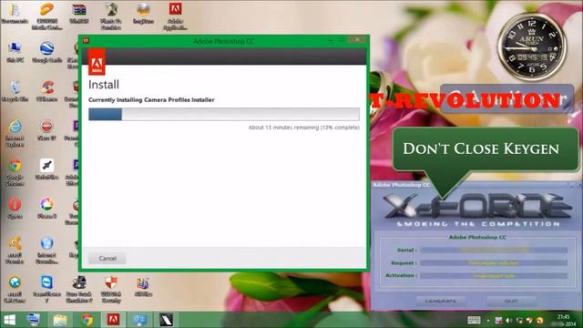This screenshot has height=328, width=583.
Task: Show hidden system tray icons
Action: (488, 320)
